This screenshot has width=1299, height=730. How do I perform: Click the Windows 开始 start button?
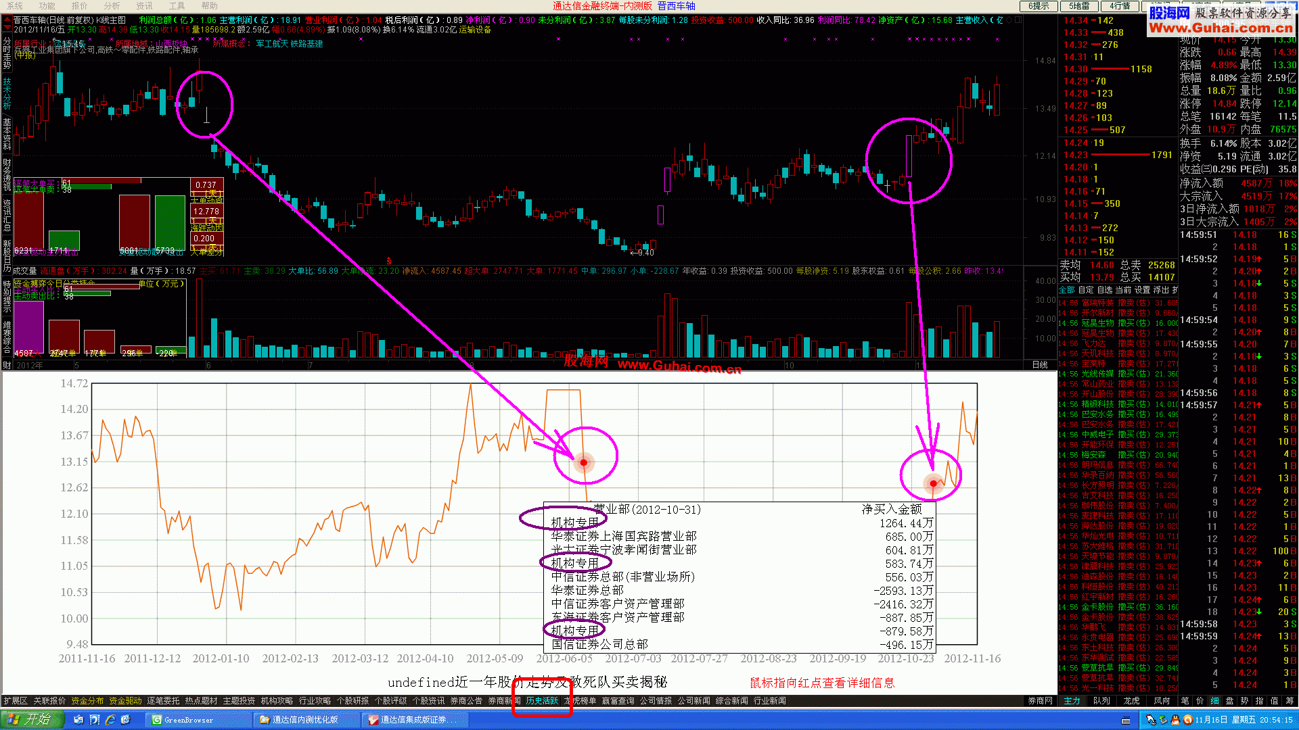click(x=32, y=720)
